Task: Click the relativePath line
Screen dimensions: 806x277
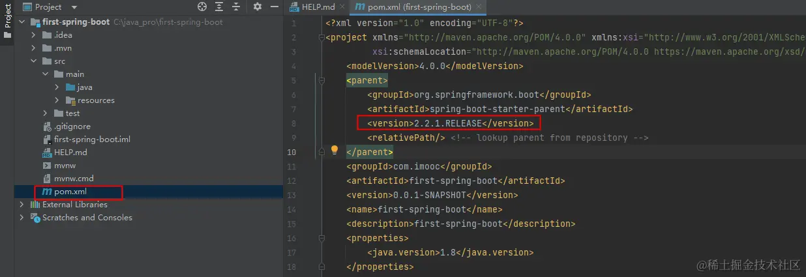Action: tap(508, 138)
